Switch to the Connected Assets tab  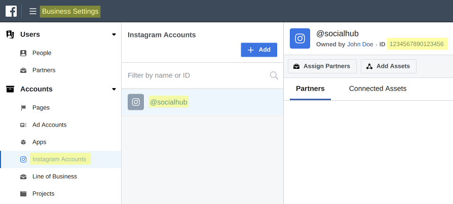[x=377, y=89]
